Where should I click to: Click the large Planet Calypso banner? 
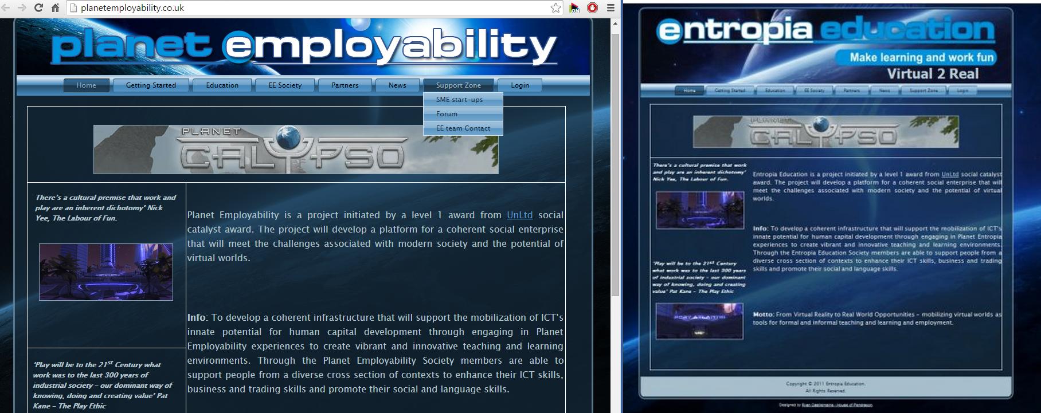[296, 150]
